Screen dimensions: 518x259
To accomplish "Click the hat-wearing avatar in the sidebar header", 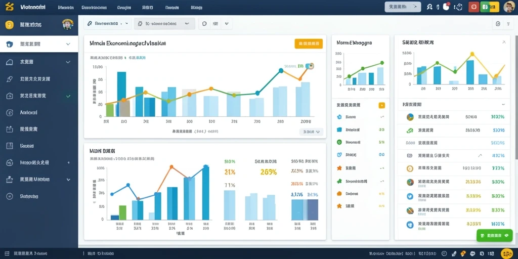I will pyautogui.click(x=68, y=24).
